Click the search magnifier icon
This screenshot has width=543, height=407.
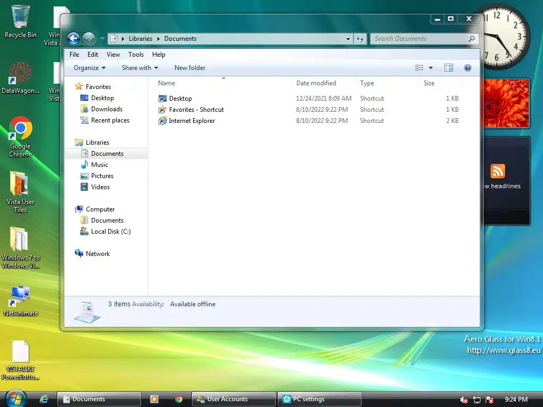pyautogui.click(x=471, y=39)
